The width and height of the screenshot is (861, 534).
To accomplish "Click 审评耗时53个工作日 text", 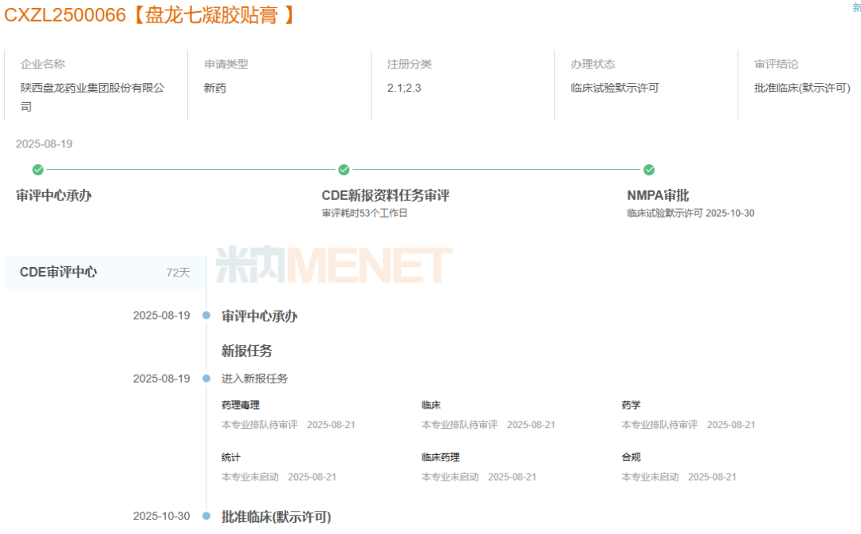I will (x=364, y=213).
